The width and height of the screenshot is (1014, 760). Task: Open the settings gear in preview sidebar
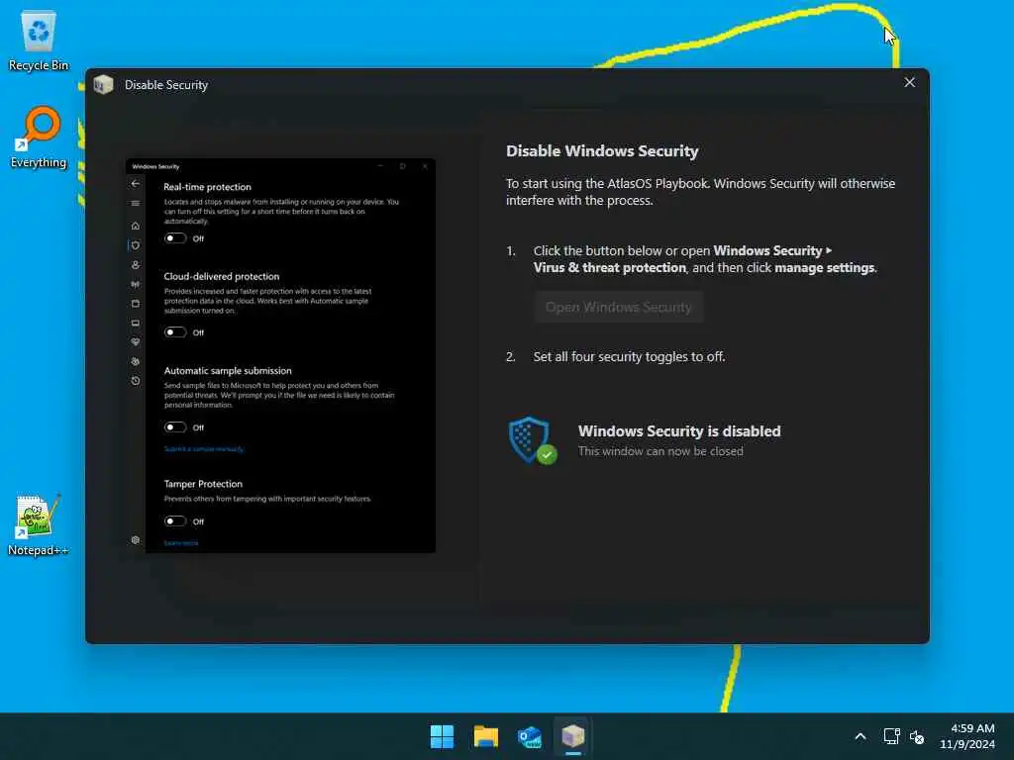pos(135,540)
